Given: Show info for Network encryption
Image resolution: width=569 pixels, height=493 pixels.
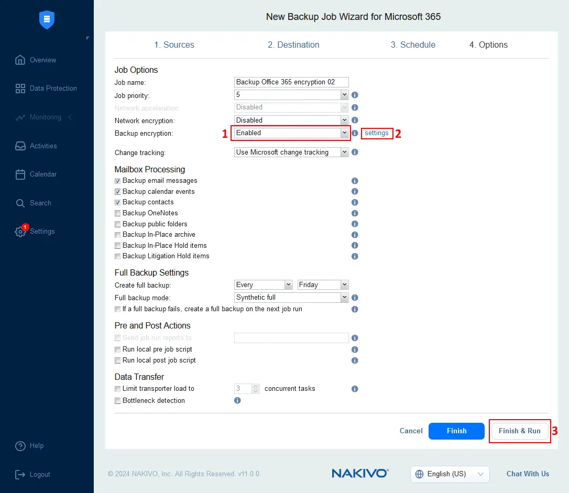Looking at the screenshot, I should coord(355,120).
